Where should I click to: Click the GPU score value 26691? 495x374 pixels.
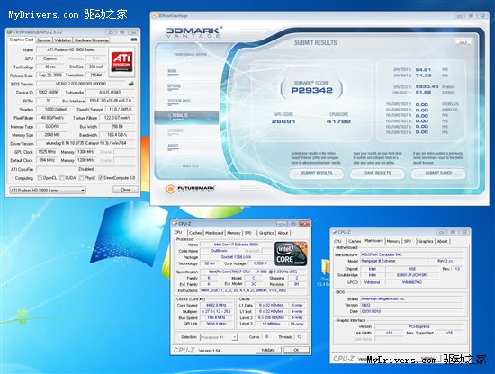click(x=283, y=121)
